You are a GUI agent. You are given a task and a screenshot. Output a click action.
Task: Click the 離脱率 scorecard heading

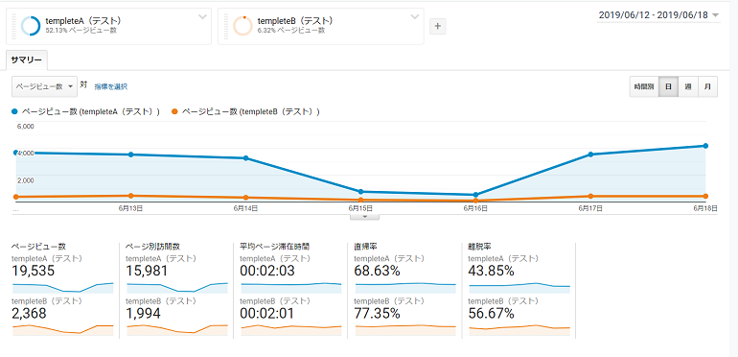(479, 247)
